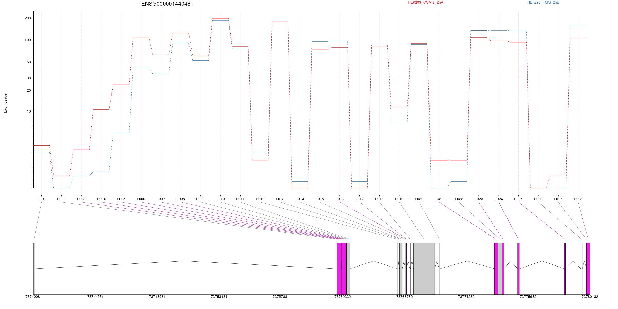Click the y-axis tick value 200
Viewport: 618px width, 309px height.
click(28, 18)
